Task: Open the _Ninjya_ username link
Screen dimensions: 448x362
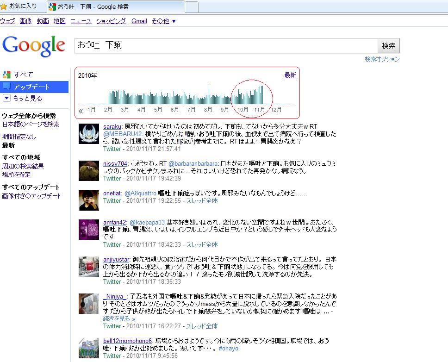Action: (115, 297)
